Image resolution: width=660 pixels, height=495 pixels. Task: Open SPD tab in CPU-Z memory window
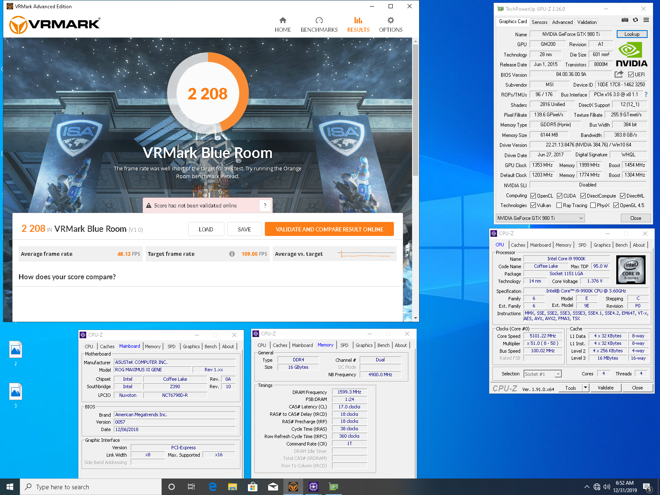tap(344, 345)
